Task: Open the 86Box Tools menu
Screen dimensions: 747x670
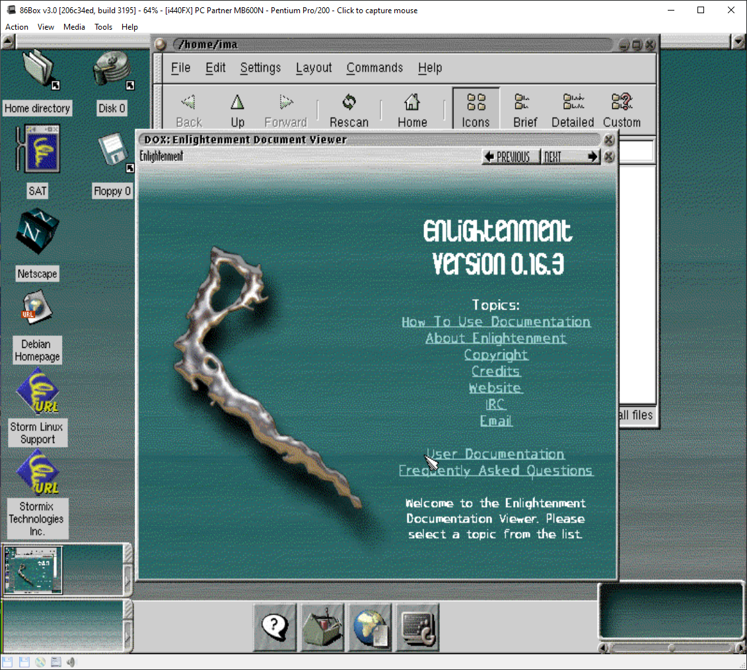Action: coord(104,27)
